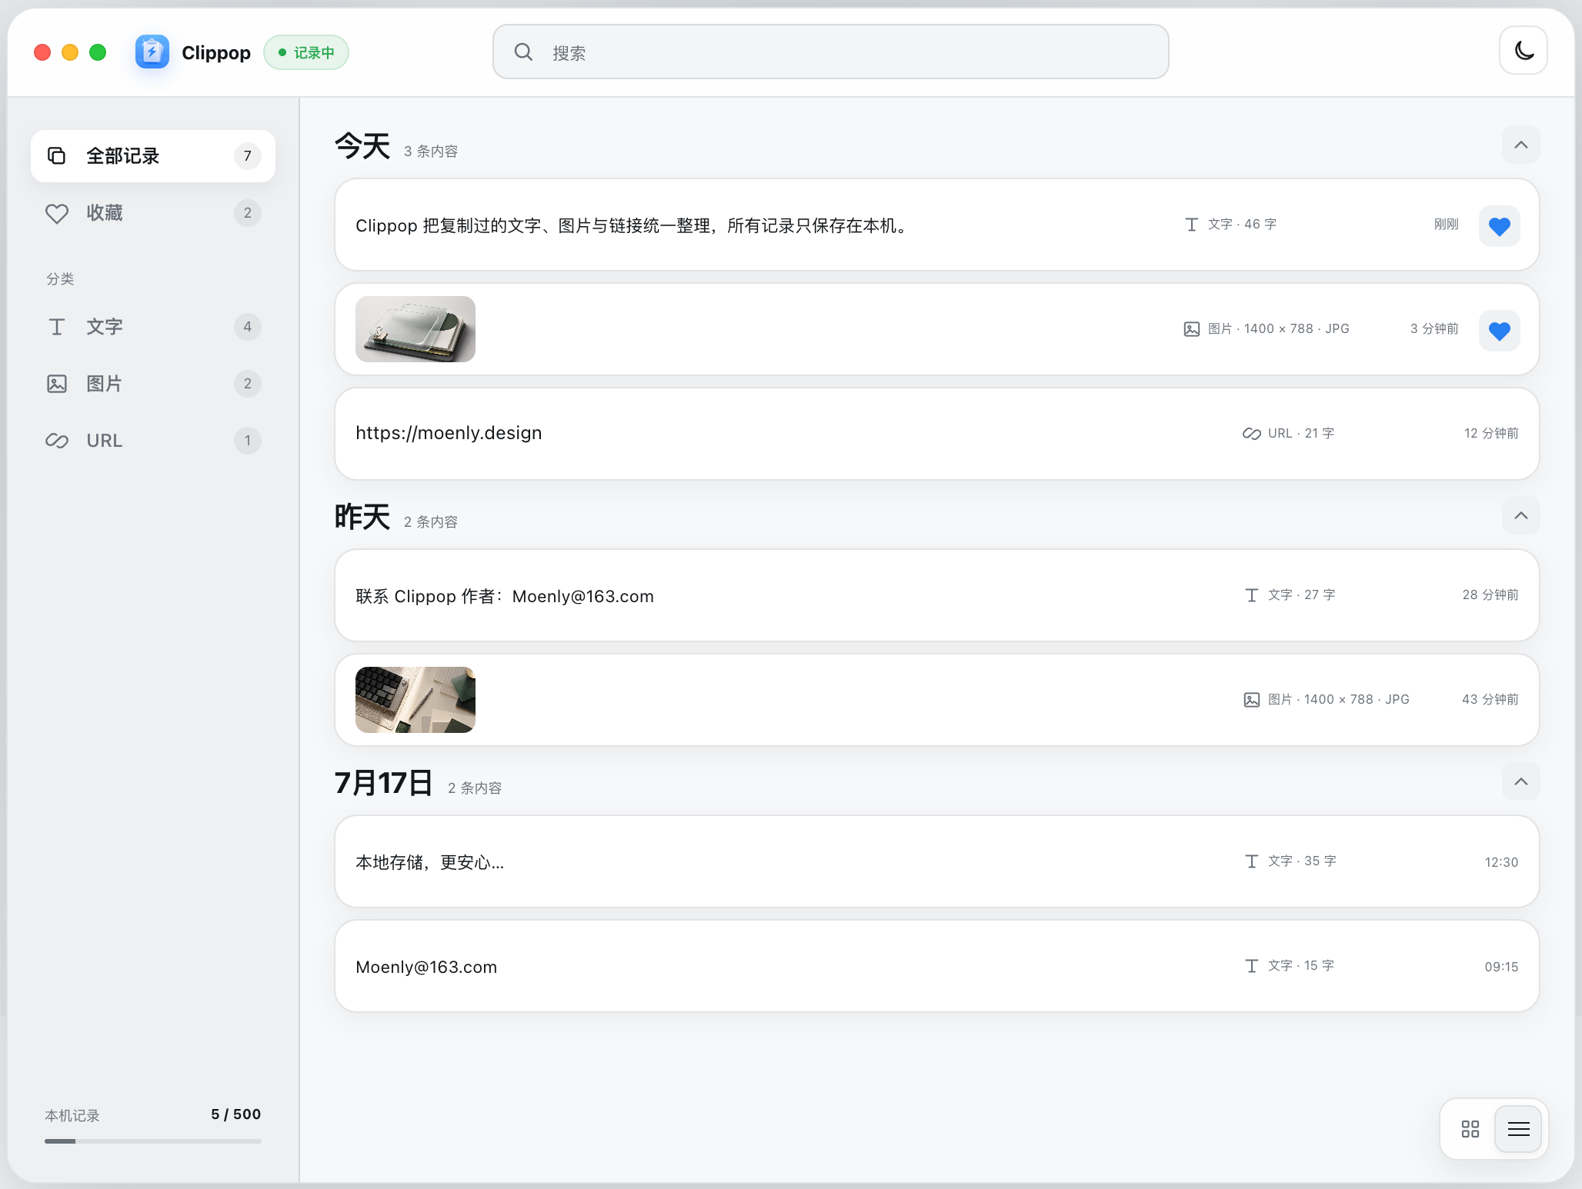Switch to list view layout
This screenshot has height=1189, width=1582.
1518,1129
